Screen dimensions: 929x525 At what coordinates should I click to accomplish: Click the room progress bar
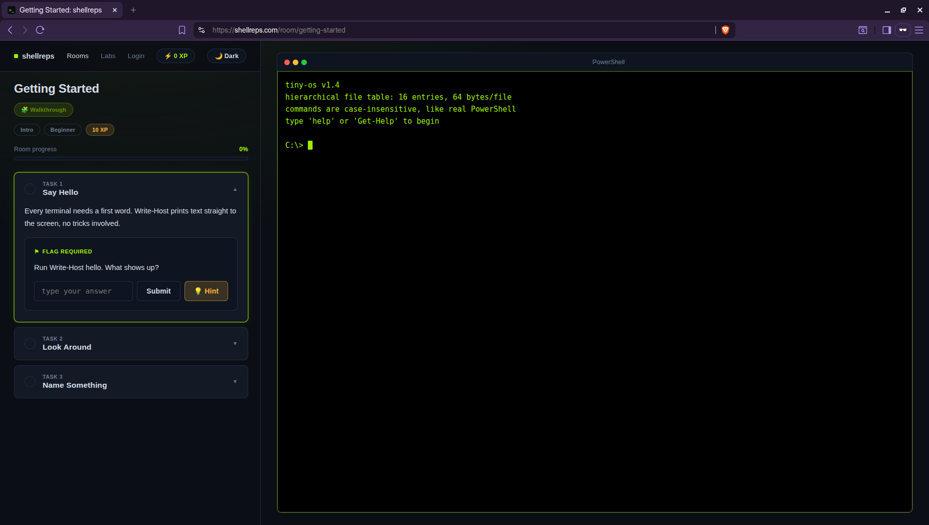[131, 159]
